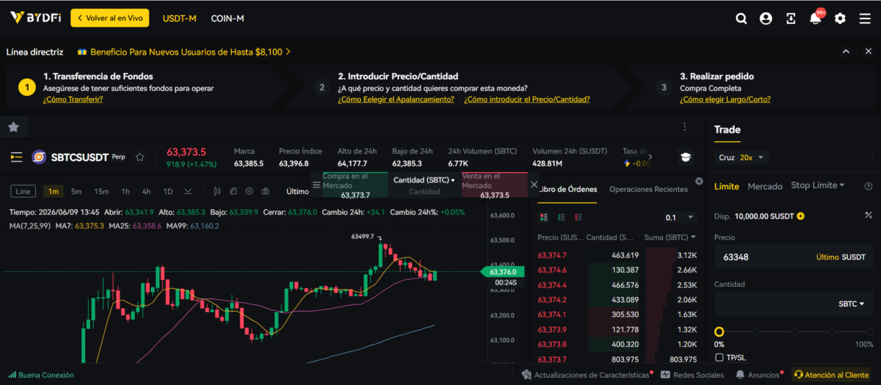Expand more timeframes dropdown arrow
This screenshot has width=881, height=385.
point(188,191)
